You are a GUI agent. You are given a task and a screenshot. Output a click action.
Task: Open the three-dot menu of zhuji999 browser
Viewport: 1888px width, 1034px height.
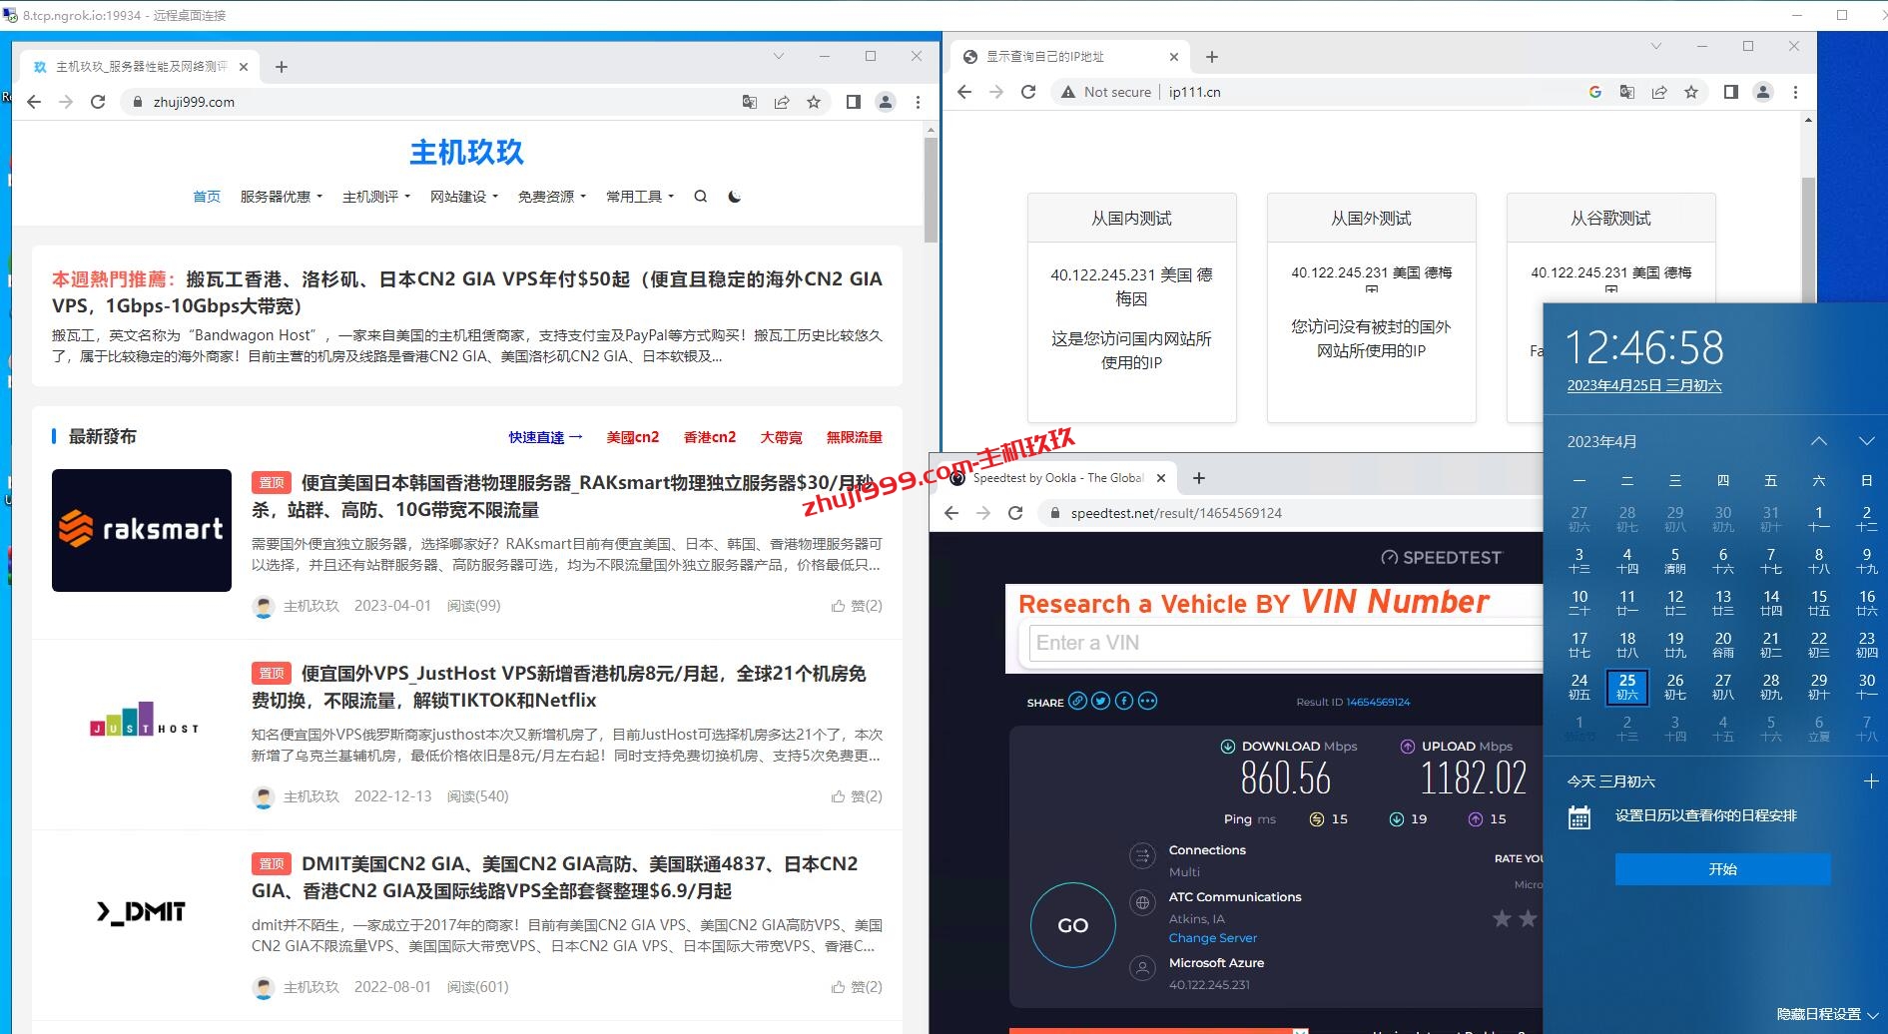(x=918, y=102)
